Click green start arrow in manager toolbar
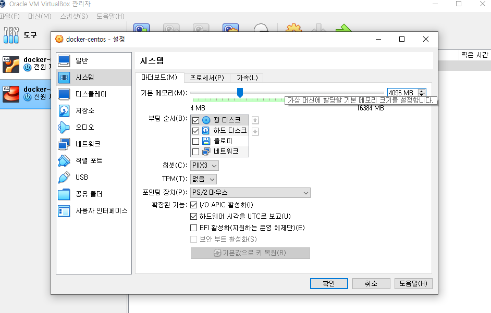 pyautogui.click(x=343, y=28)
